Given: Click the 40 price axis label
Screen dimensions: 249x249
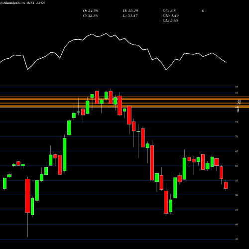Looking at the screenshot, I should point(237,225).
